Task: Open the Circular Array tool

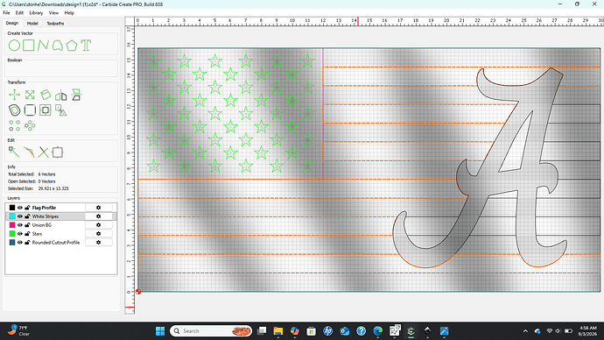Action: (30, 125)
